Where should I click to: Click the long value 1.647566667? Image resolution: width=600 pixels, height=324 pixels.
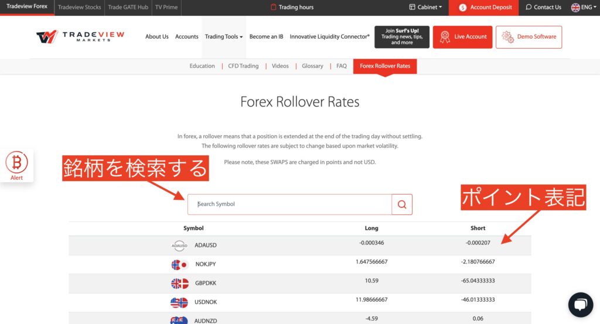[371, 262]
